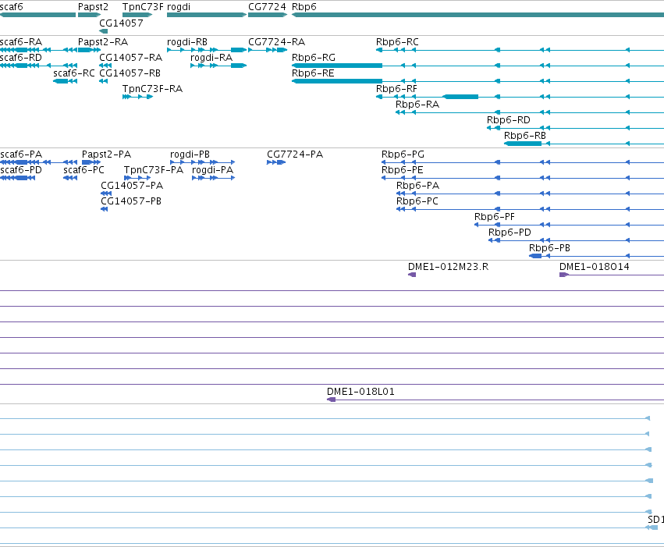Open the Papst2-RA transcript label

[103, 42]
